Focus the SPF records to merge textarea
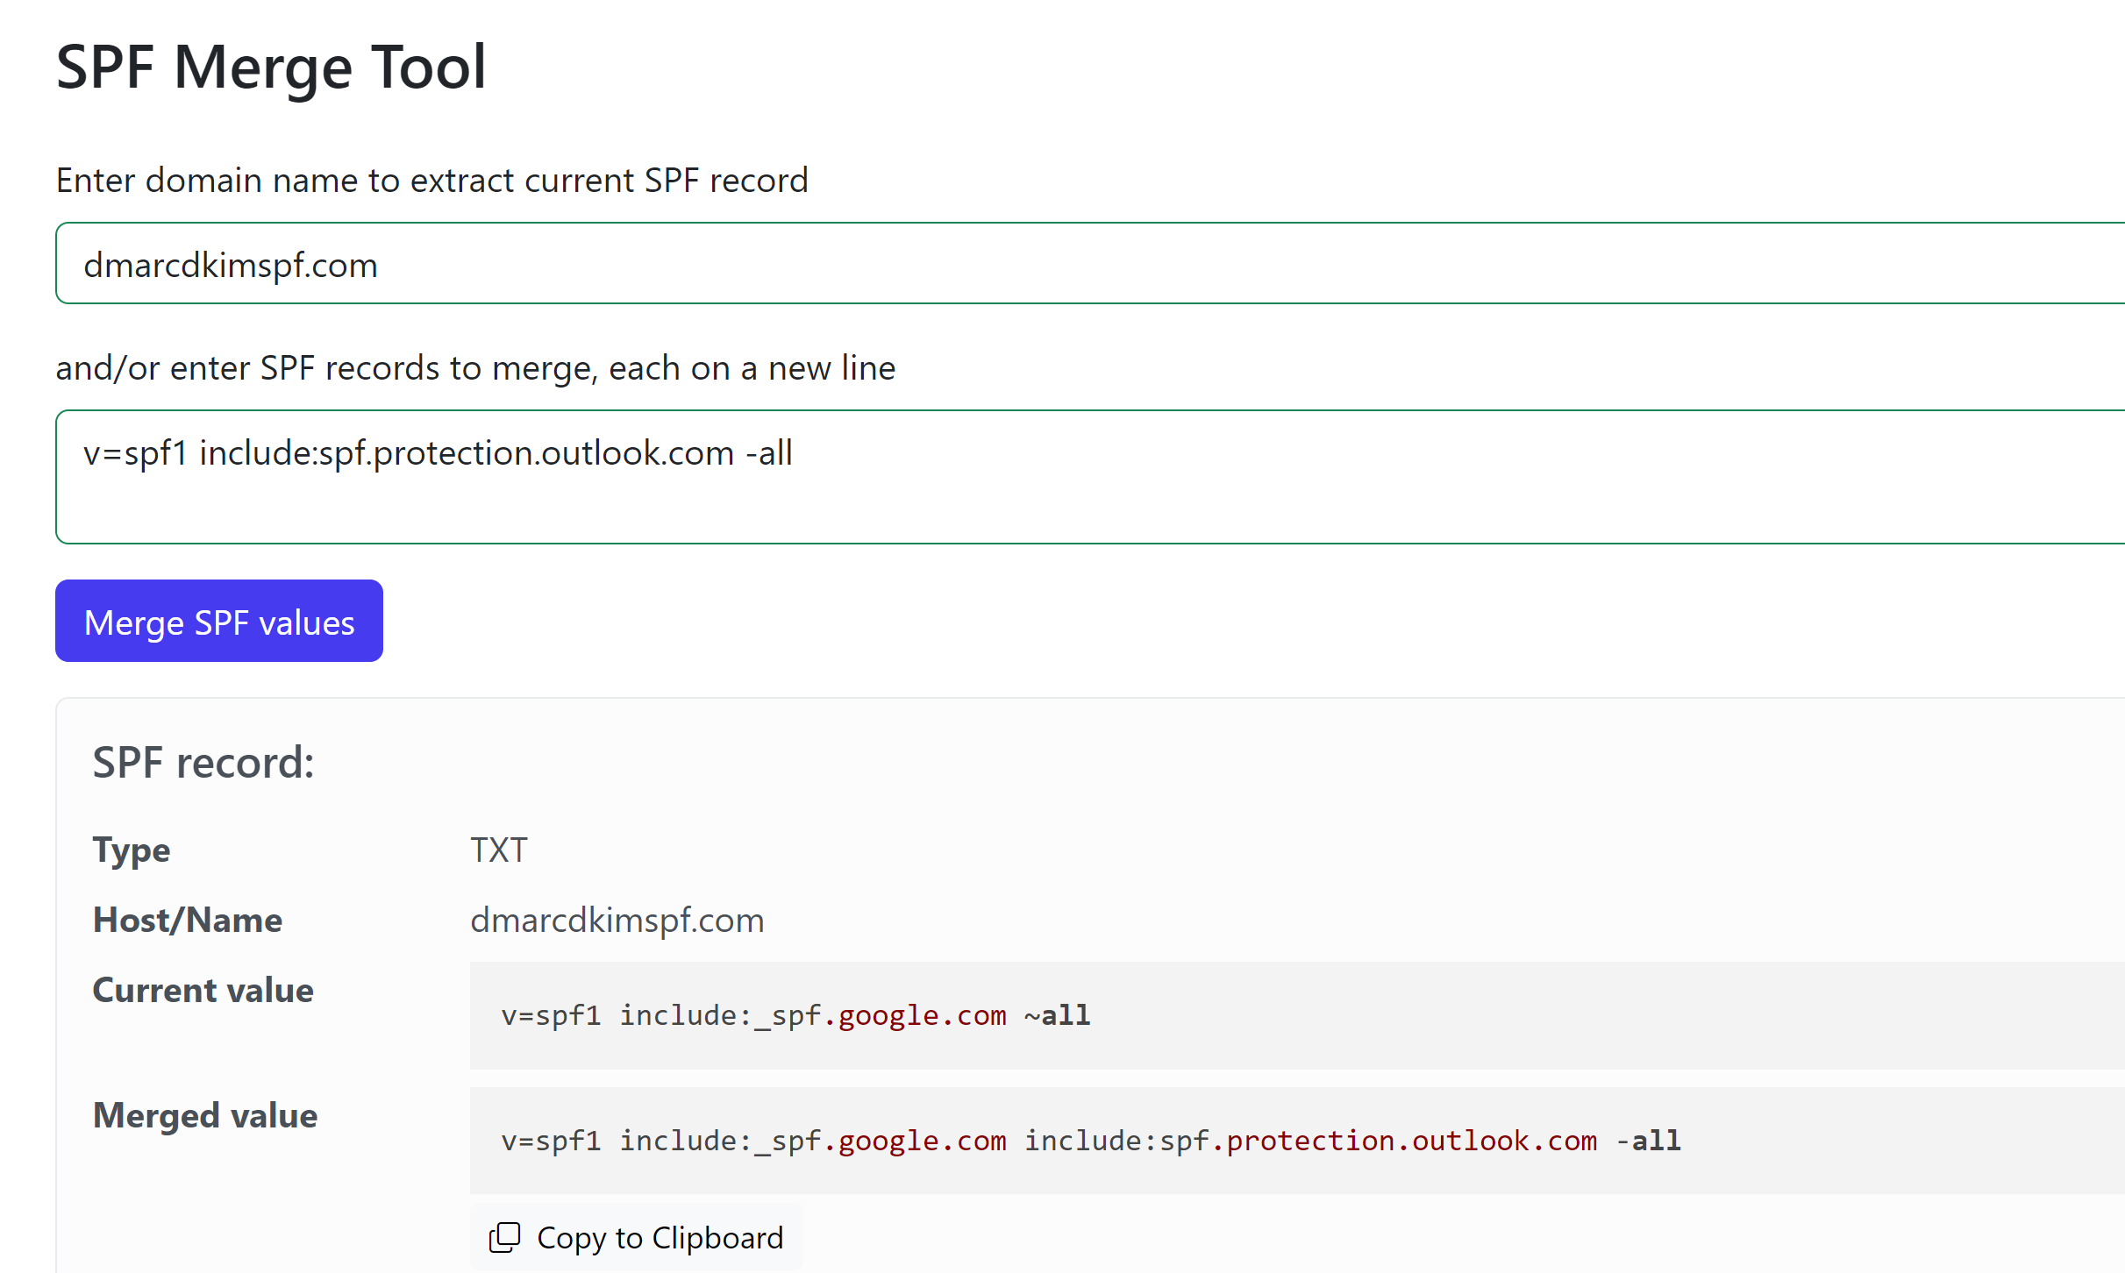The height and width of the screenshot is (1273, 2125). (x=1090, y=477)
